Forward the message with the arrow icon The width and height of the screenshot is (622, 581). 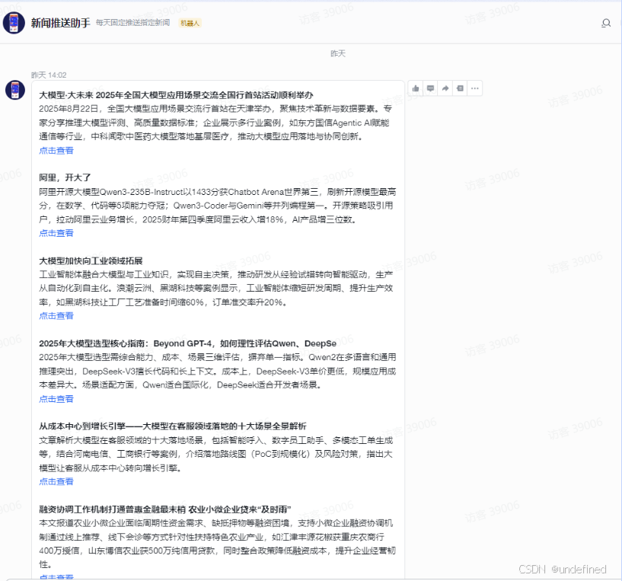pos(445,88)
